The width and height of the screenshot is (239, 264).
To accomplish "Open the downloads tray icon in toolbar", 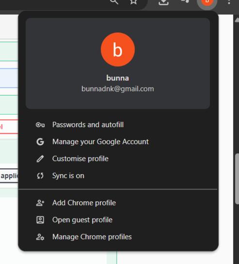I will [x=163, y=2].
